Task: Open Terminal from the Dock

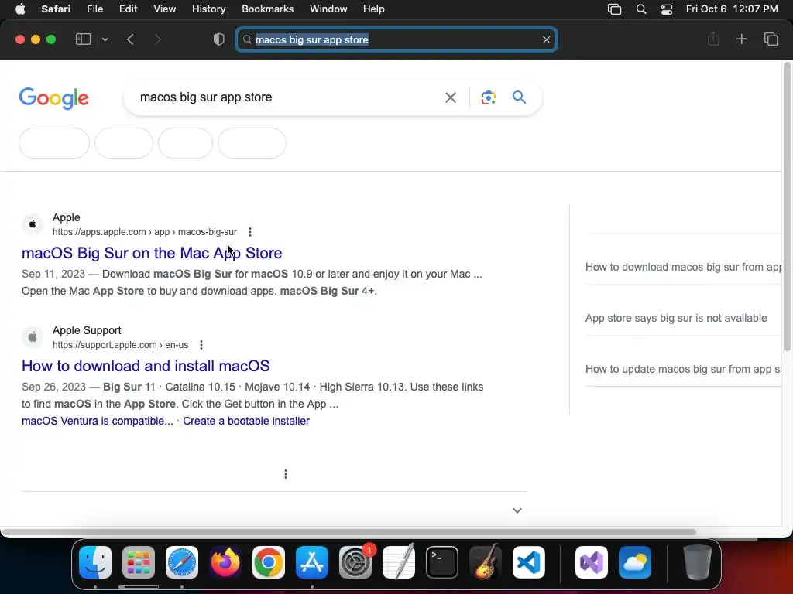Action: [442, 562]
